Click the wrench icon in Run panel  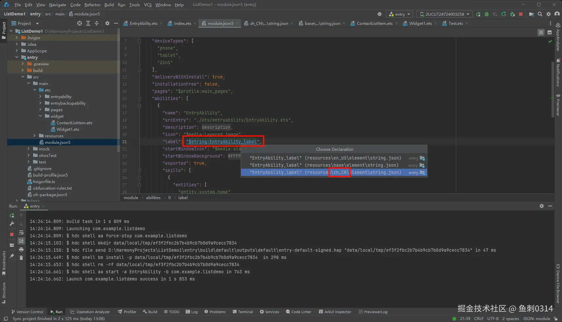tap(12, 224)
